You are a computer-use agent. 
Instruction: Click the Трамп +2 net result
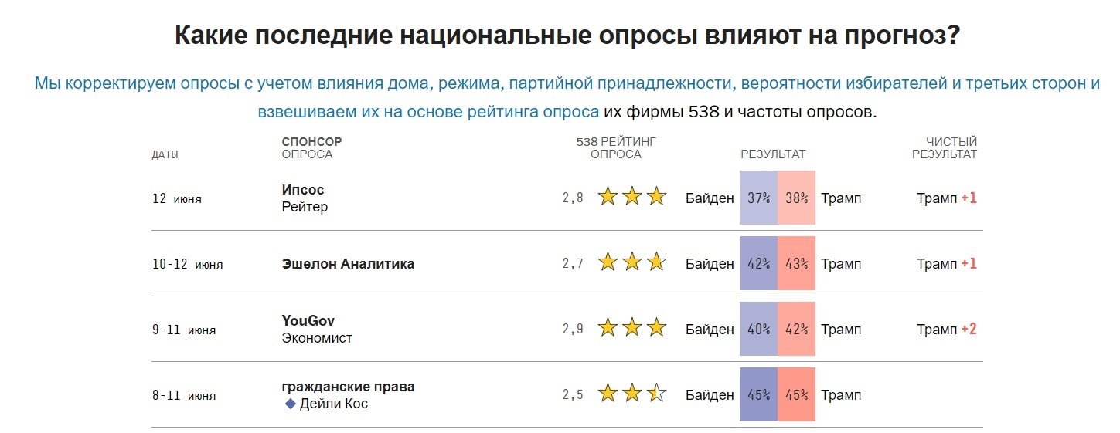947,330
